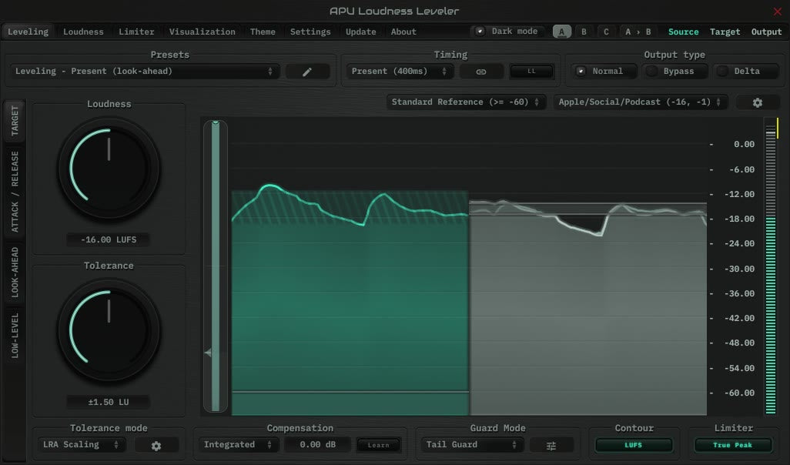Image resolution: width=790 pixels, height=465 pixels.
Task: Open the Presets dropdown
Action: click(x=145, y=72)
